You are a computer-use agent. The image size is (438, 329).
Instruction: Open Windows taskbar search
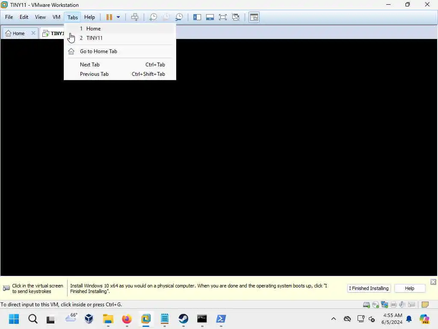point(33,319)
